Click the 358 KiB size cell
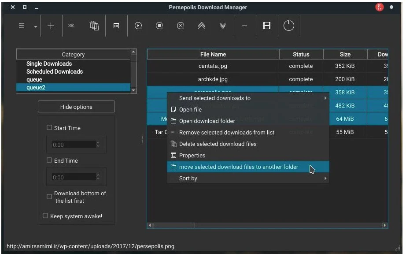 (x=345, y=93)
